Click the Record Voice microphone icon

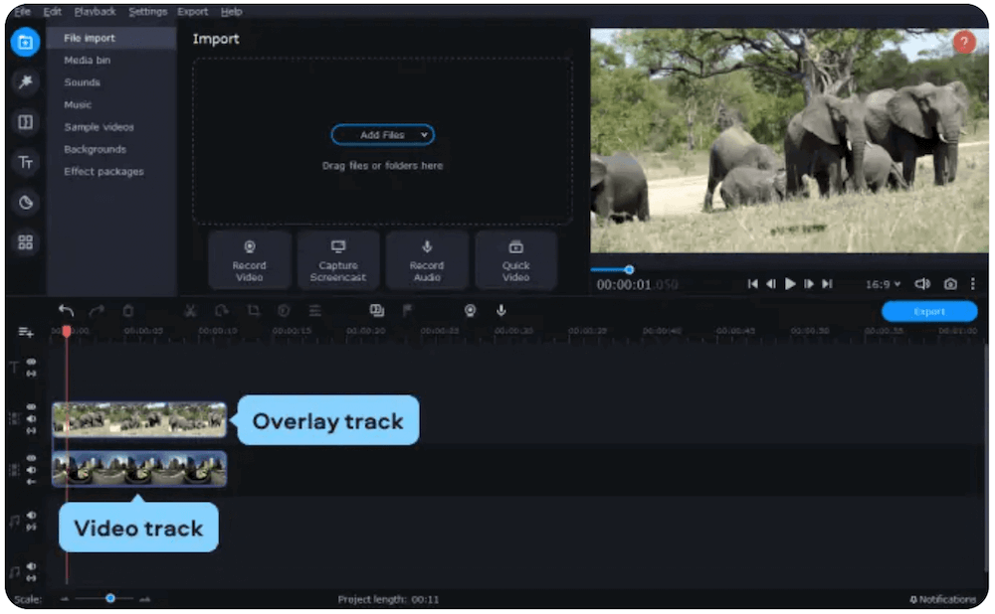pyautogui.click(x=500, y=311)
